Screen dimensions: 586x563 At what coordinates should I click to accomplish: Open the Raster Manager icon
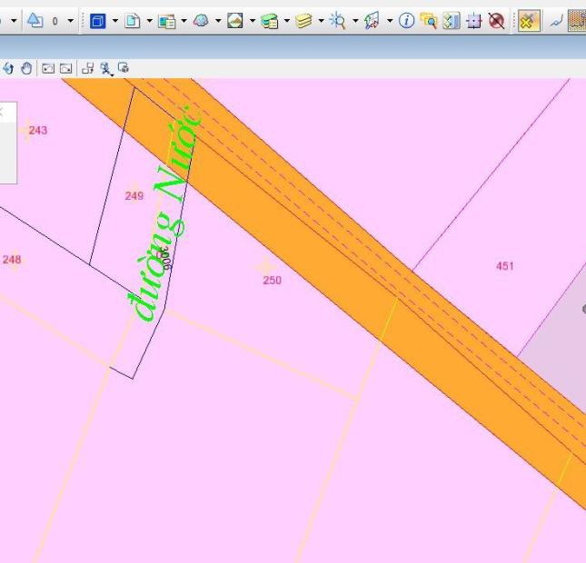pyautogui.click(x=166, y=21)
